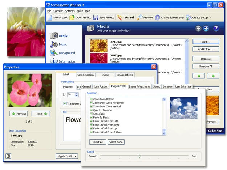Increase the X position spinner value
The width and height of the screenshot is (227, 170).
click(77, 93)
